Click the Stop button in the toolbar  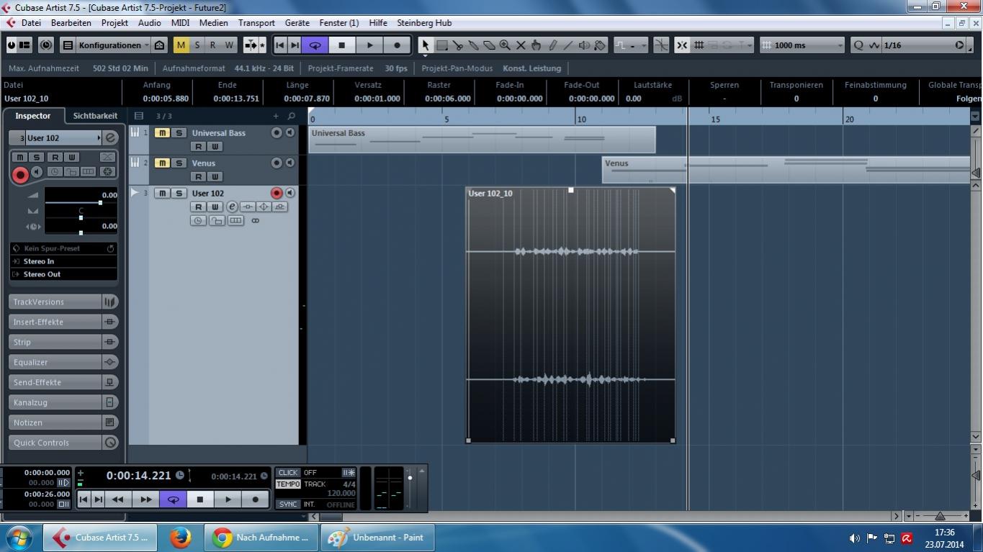tap(342, 45)
